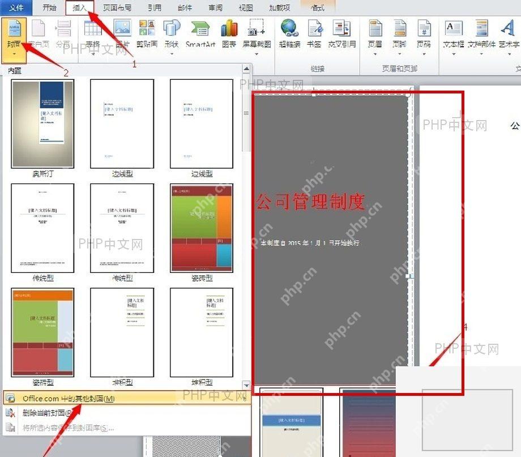Switch to the 页面布局 tab
The image size is (521, 457).
pyautogui.click(x=117, y=7)
